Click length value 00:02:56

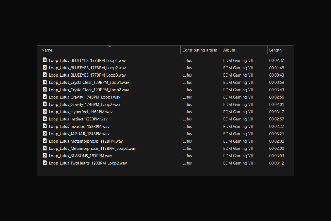click(x=277, y=97)
